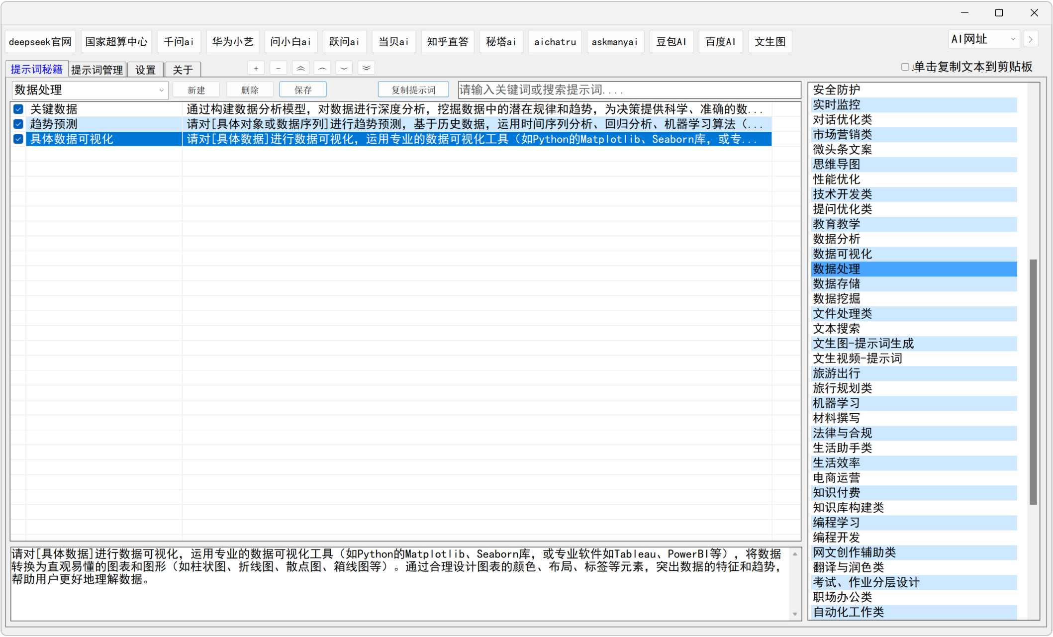This screenshot has width=1053, height=637.
Task: Open the 提示词管理 tab
Action: point(97,70)
